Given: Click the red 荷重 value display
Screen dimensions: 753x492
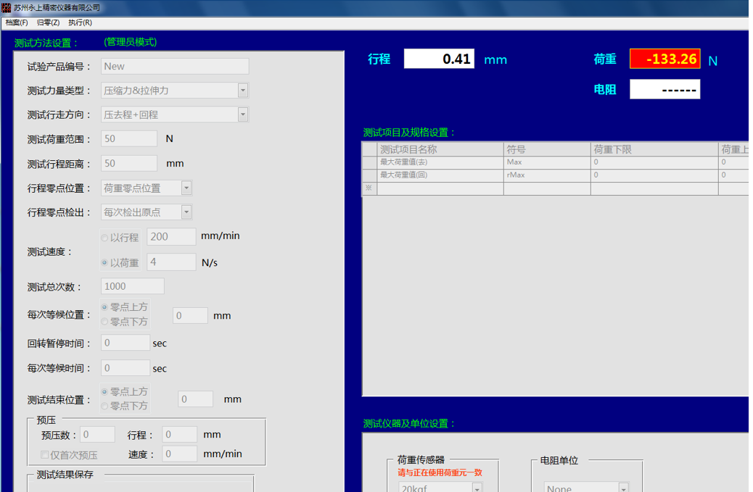Looking at the screenshot, I should coord(664,59).
